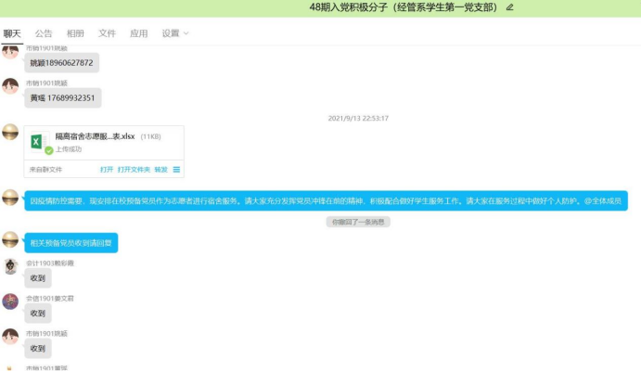Click 转发 to forward the file

click(x=160, y=170)
